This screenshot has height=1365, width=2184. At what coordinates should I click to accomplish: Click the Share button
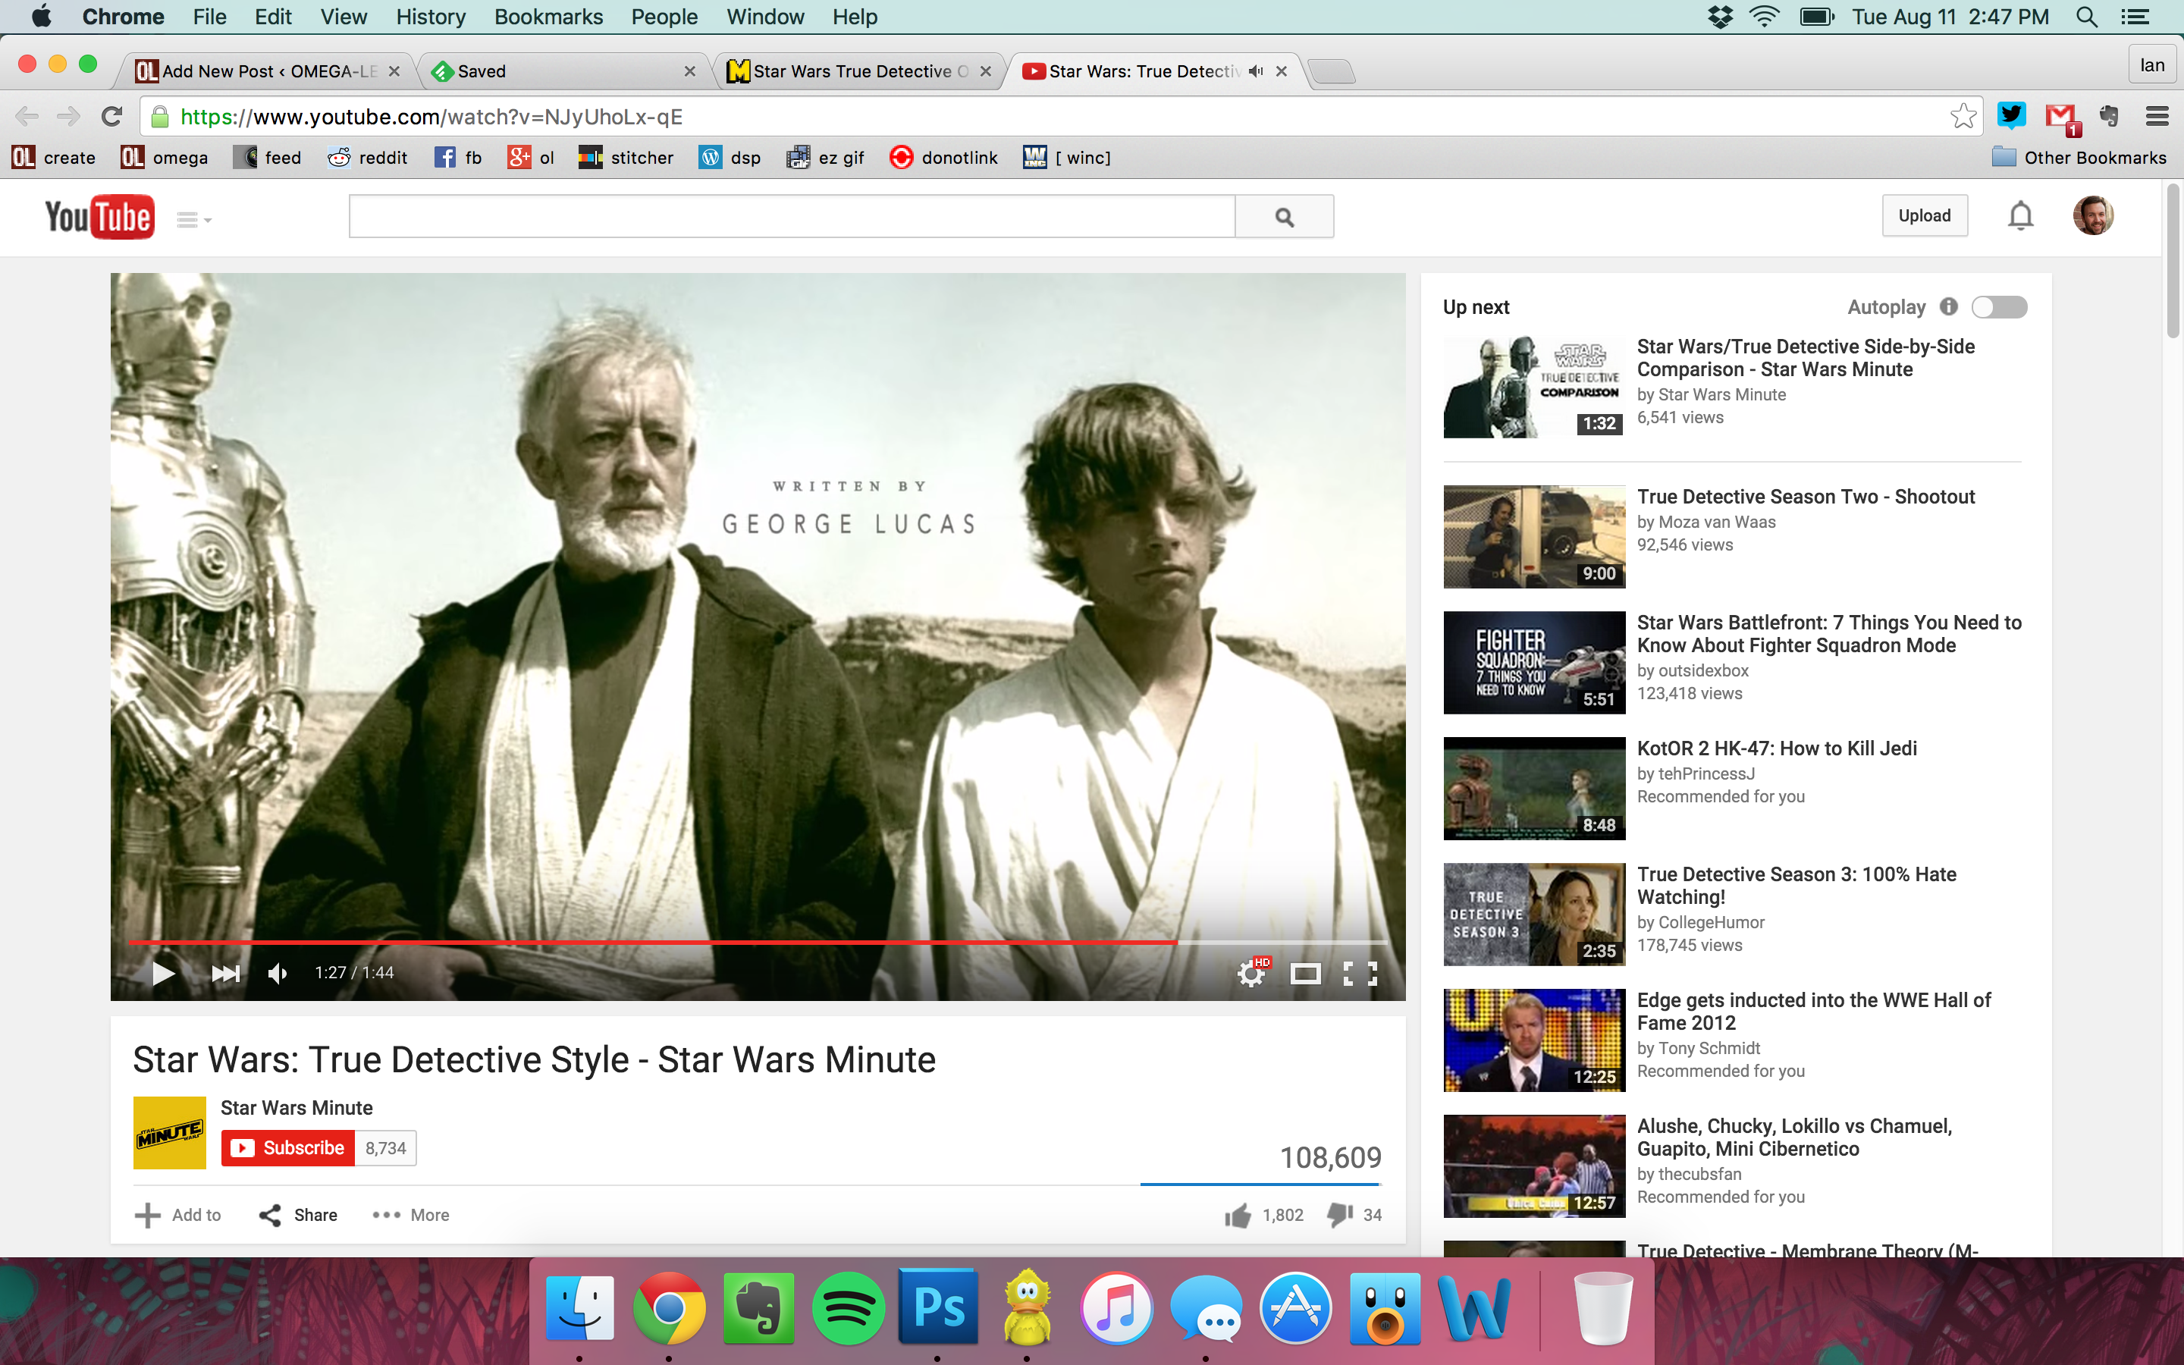coord(298,1215)
